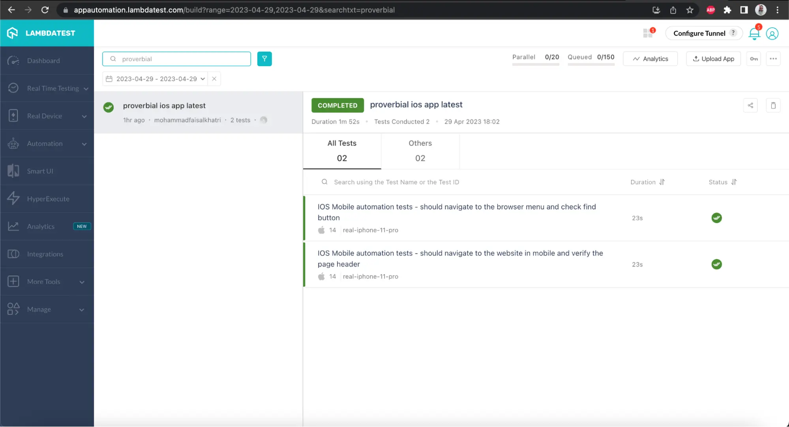Toggle sorting on the Status column
This screenshot has width=789, height=427.
(735, 182)
